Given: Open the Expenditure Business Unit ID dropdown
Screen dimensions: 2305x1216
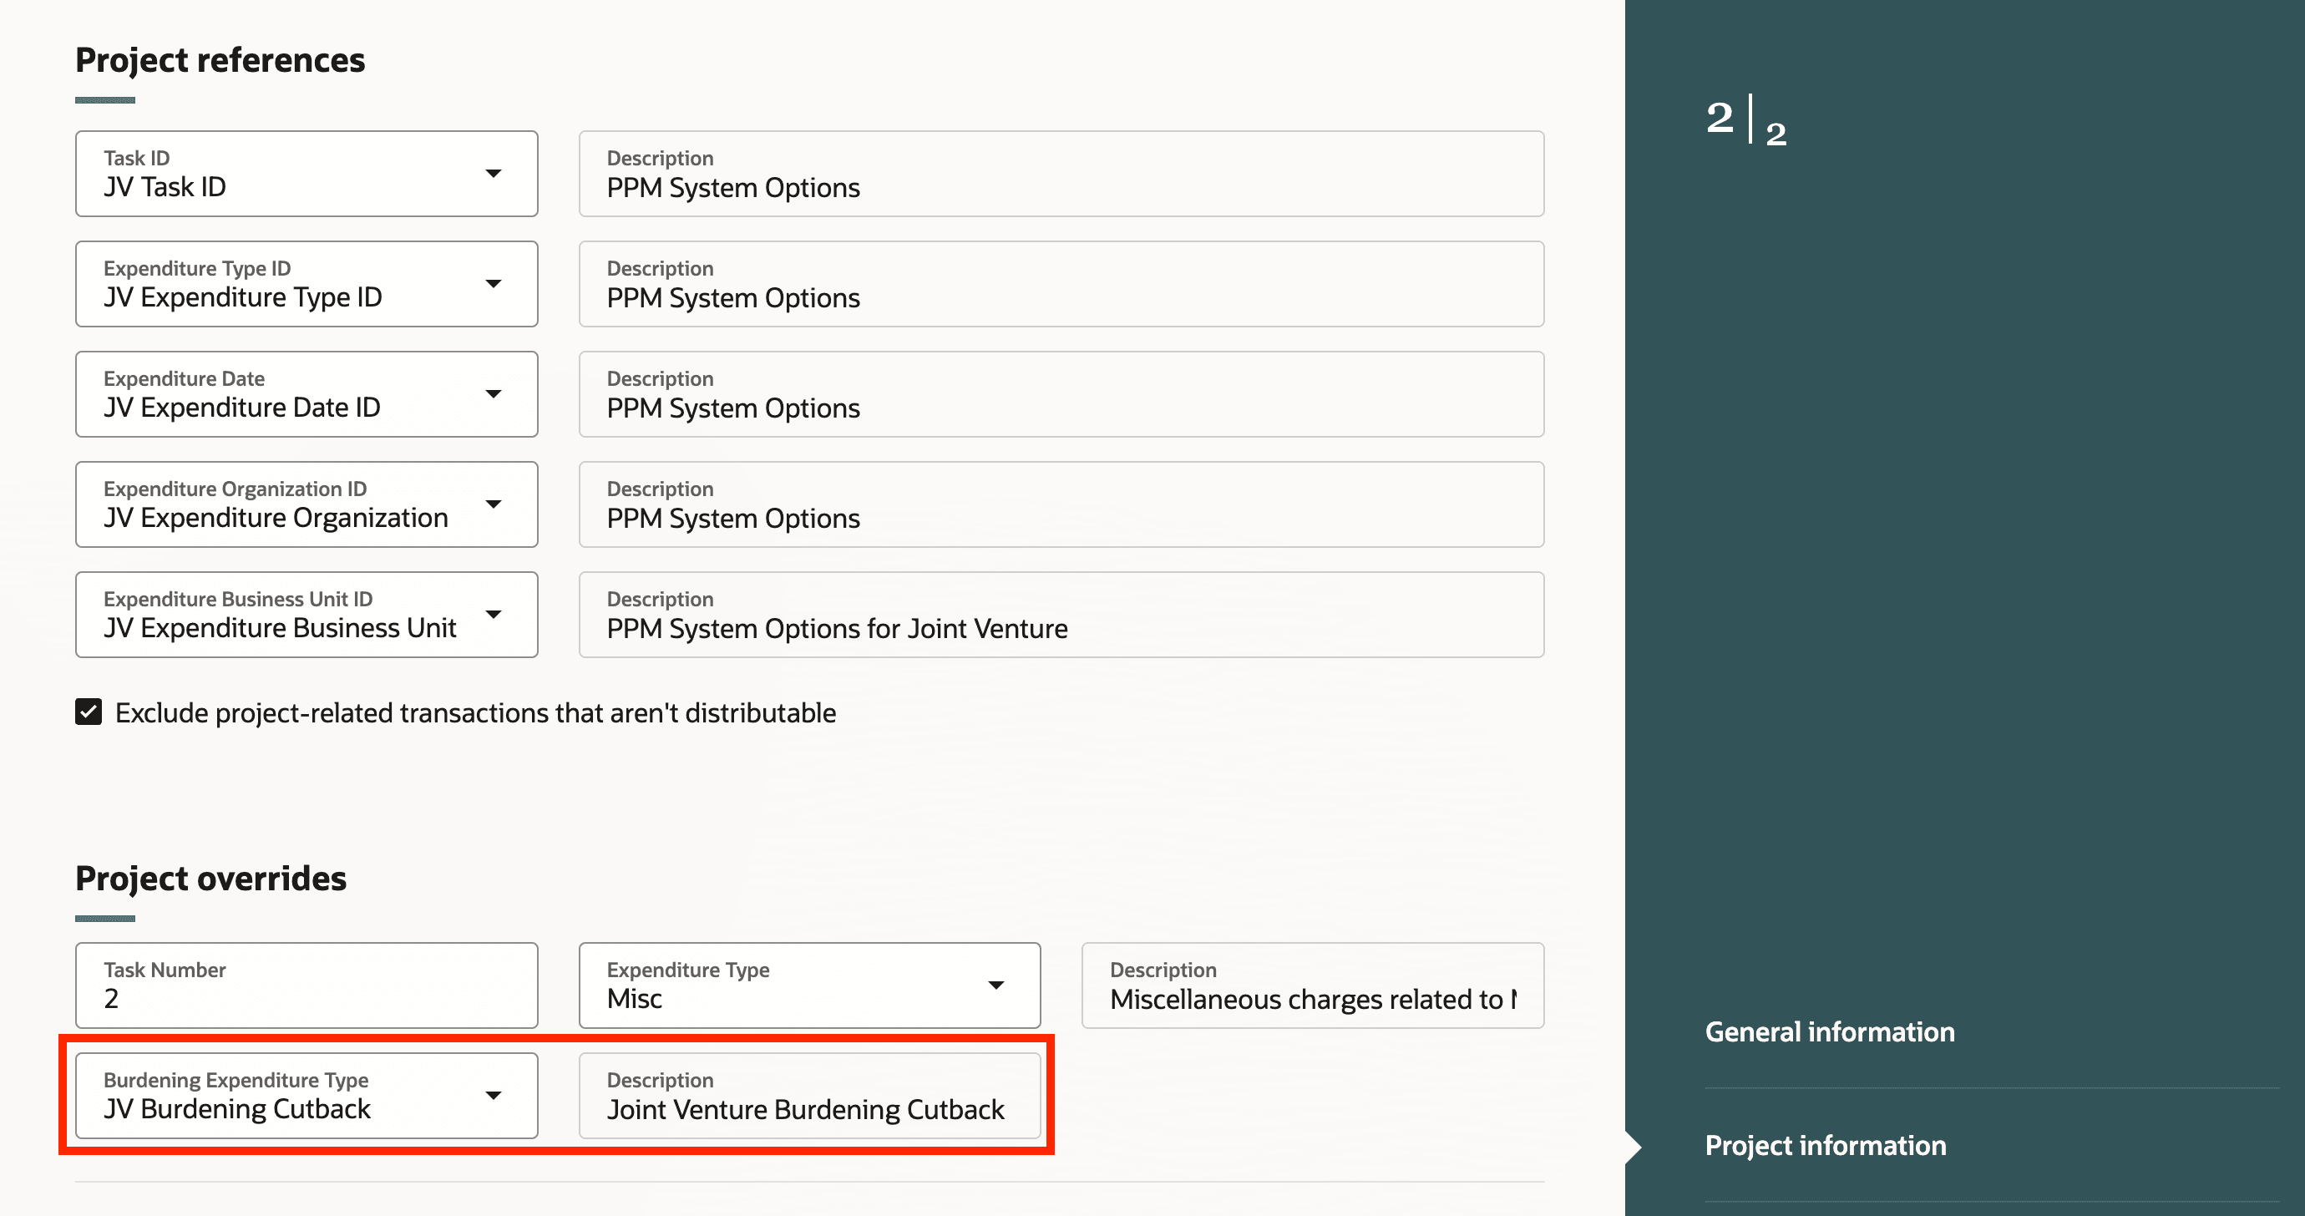Looking at the screenshot, I should pyautogui.click(x=494, y=615).
